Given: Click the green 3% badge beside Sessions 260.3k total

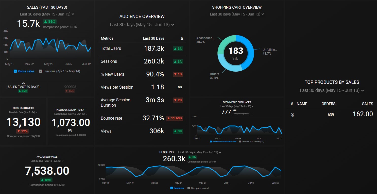Looking at the screenshot, I should [193, 157].
